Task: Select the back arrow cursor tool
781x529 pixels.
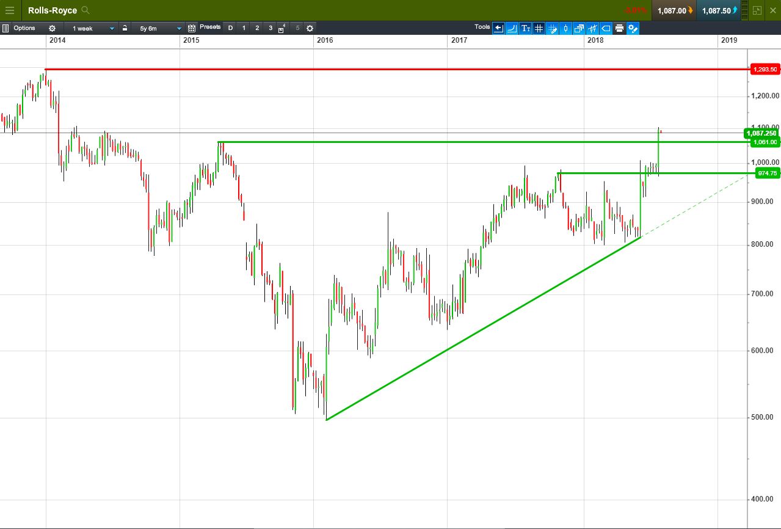Action: (498, 28)
